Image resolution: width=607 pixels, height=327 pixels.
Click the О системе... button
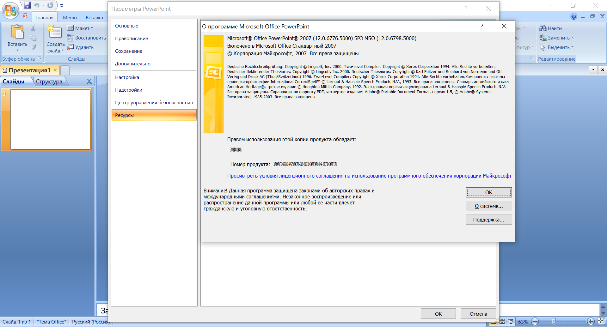click(x=488, y=206)
